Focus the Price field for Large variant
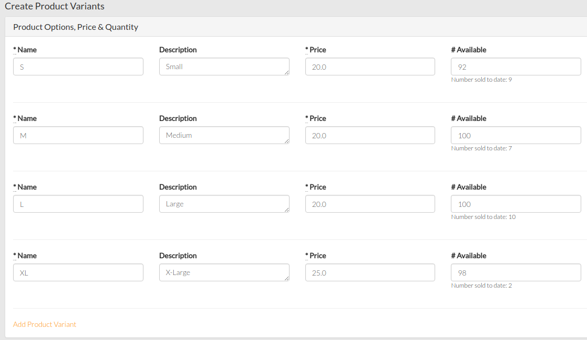Viewport: 587px width, 340px height. click(x=370, y=204)
